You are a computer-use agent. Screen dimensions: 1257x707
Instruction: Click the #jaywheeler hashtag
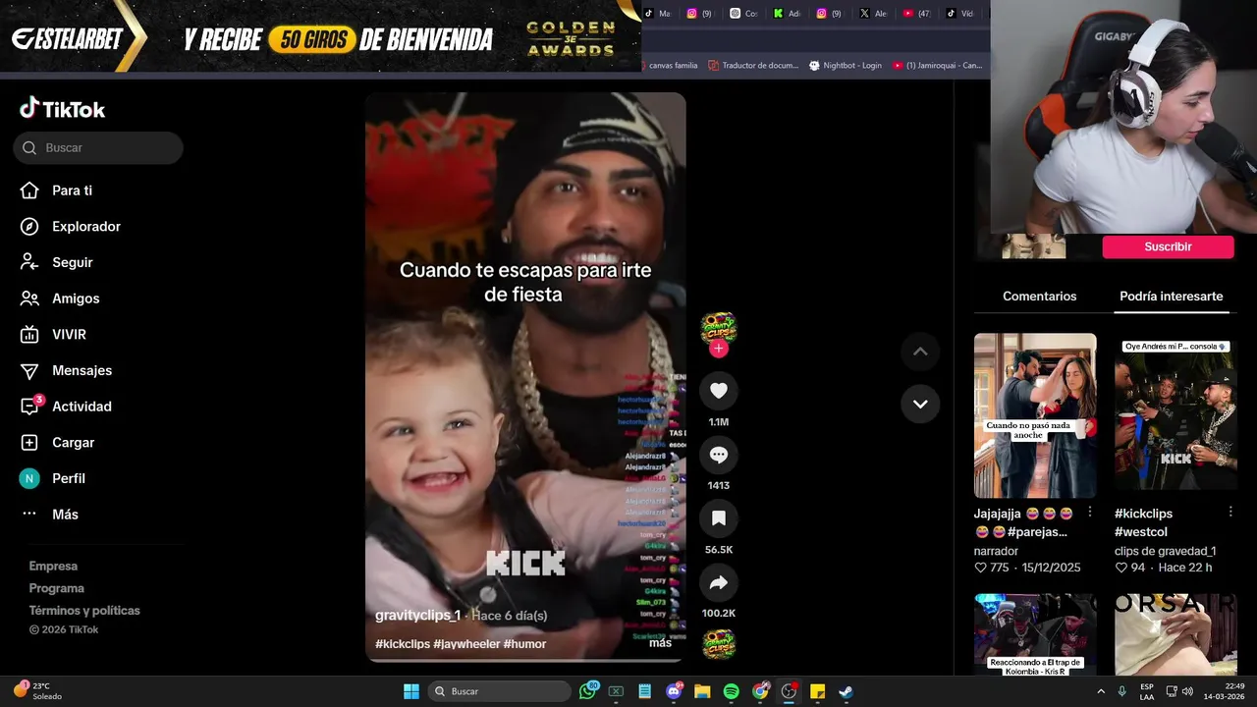(466, 644)
